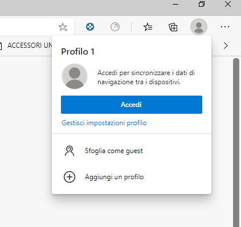The image size is (241, 227).
Task: Click the profile avatar in toolbar
Action: point(199,27)
